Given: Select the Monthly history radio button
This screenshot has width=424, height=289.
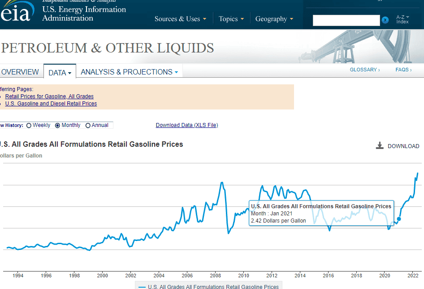Looking at the screenshot, I should [57, 125].
